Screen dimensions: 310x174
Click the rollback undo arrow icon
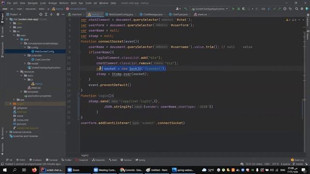click(290, 9)
